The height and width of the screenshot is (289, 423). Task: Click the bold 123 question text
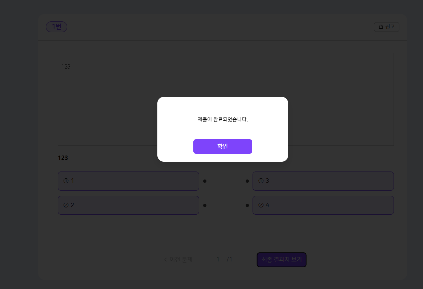pos(63,158)
